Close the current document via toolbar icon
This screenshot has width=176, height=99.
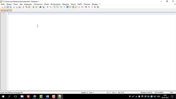pyautogui.click(x=13, y=7)
